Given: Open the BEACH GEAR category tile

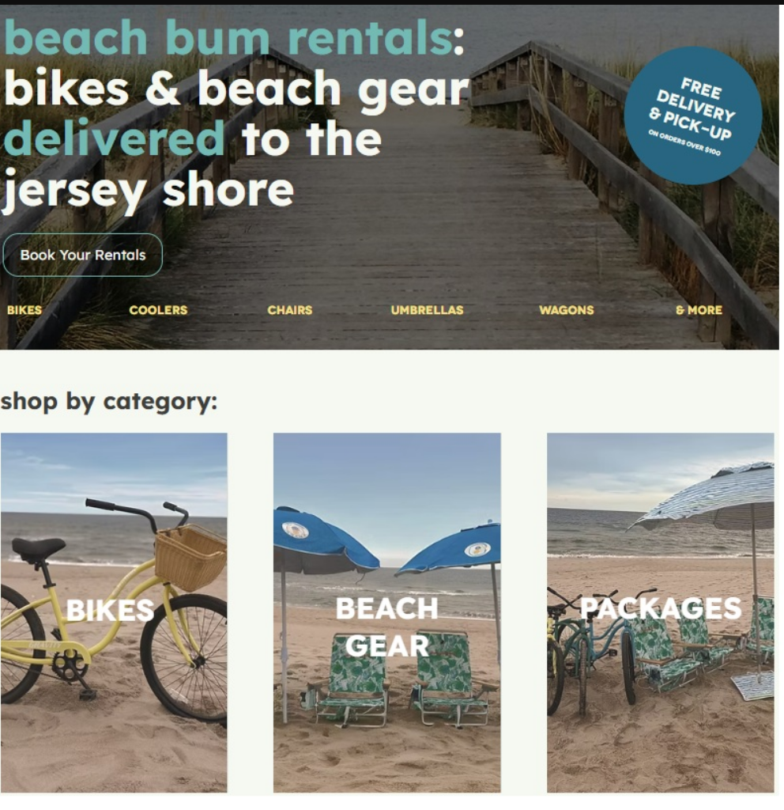Looking at the screenshot, I should (387, 612).
